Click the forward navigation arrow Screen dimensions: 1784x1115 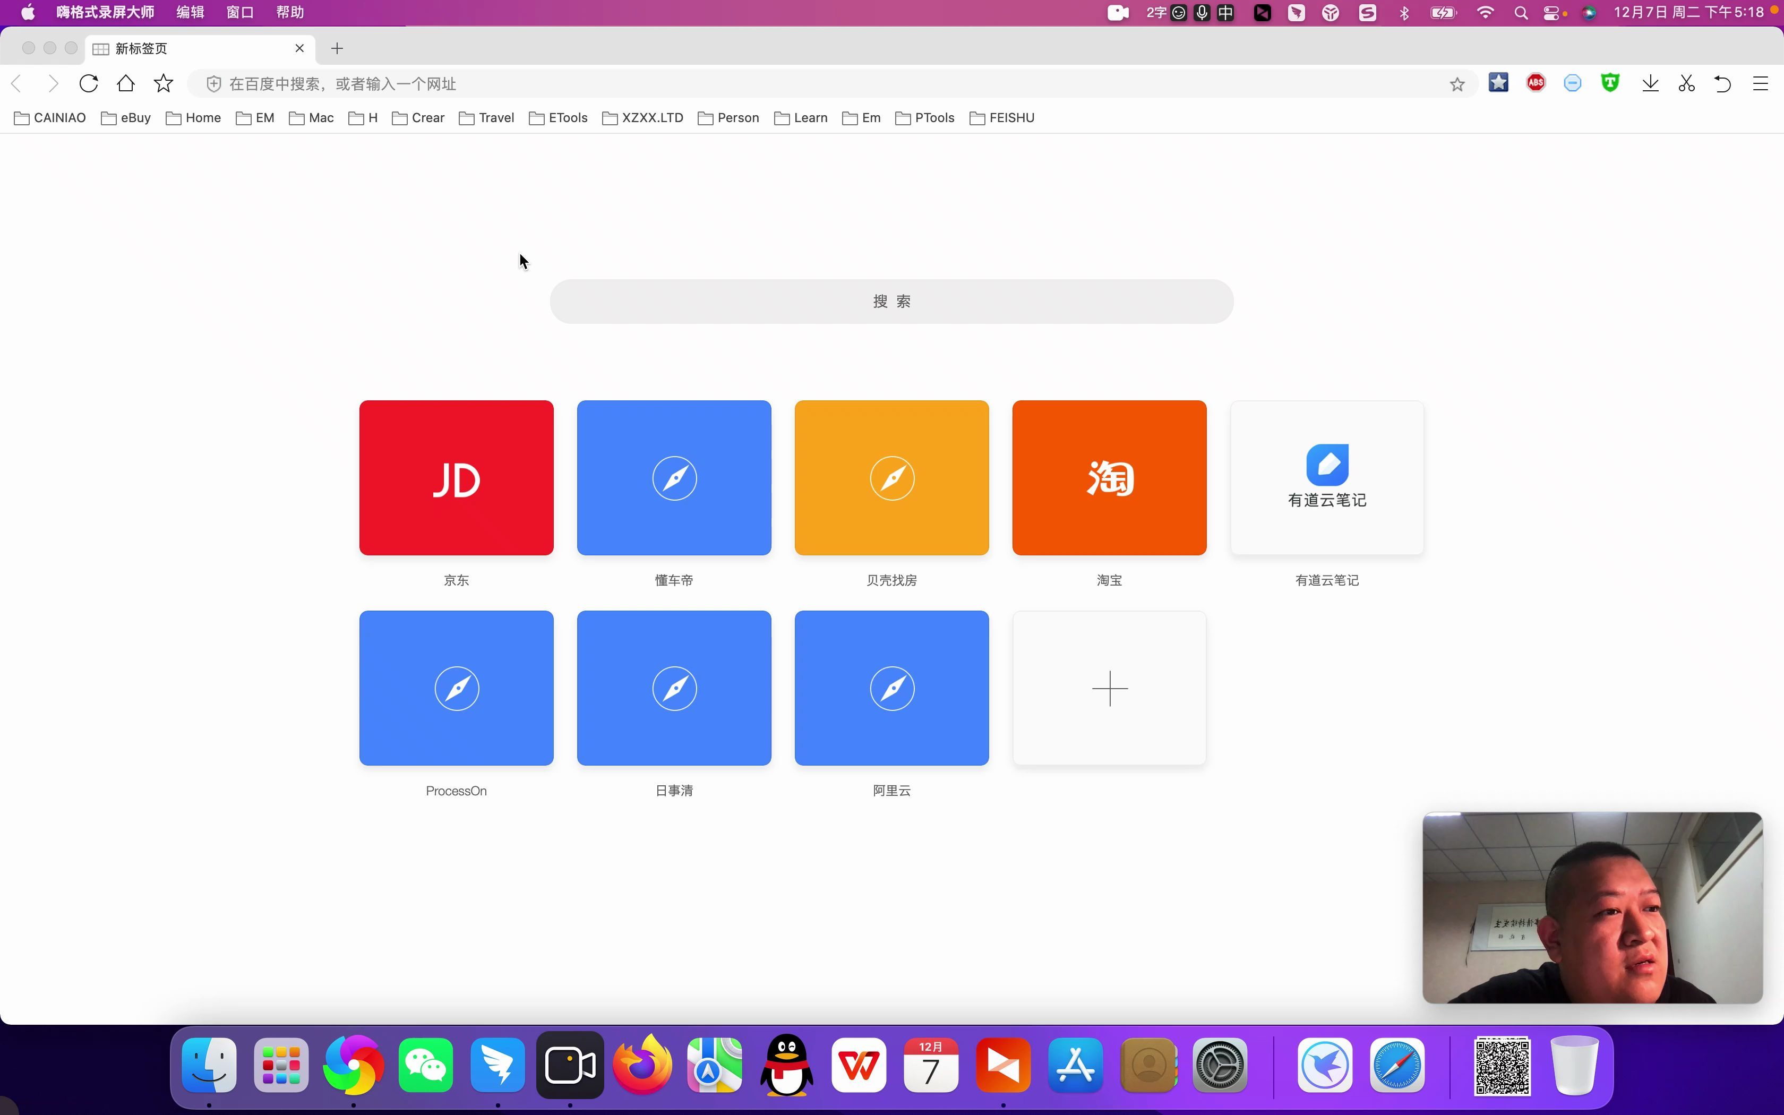[53, 83]
